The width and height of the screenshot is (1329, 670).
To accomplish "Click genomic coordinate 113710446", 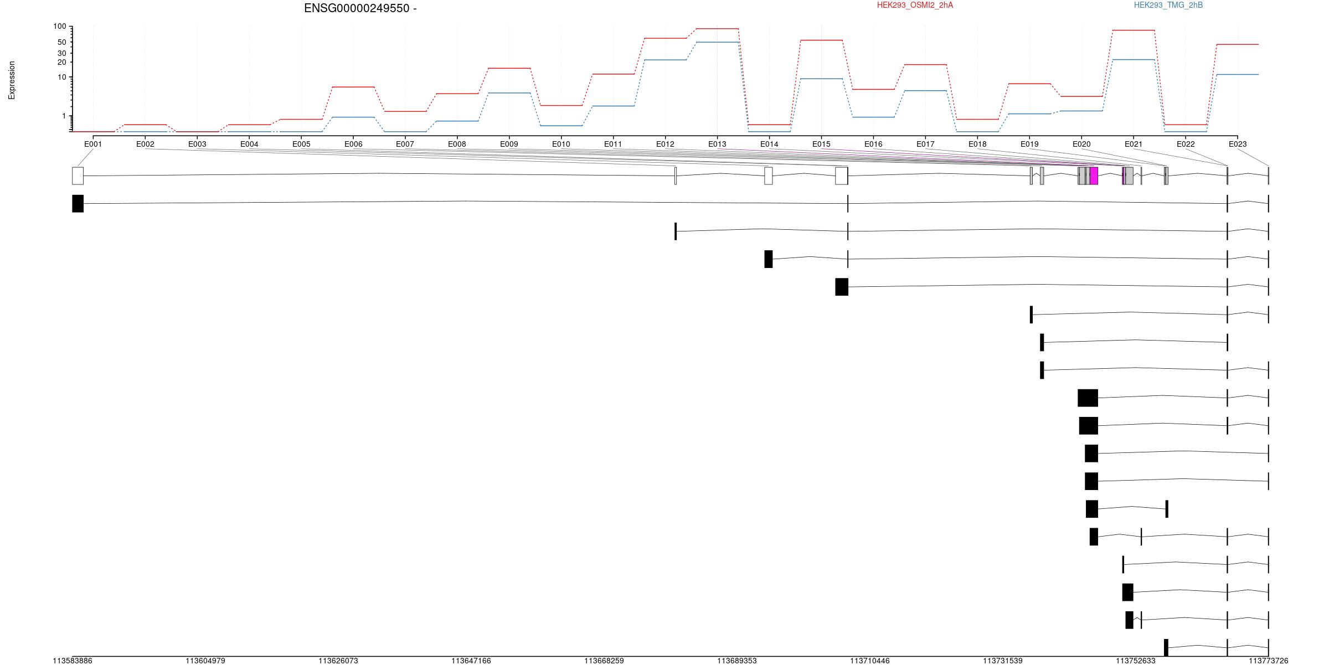I will (870, 661).
